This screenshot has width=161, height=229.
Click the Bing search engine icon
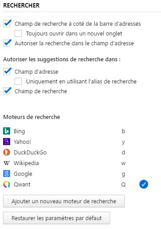pos(7,131)
